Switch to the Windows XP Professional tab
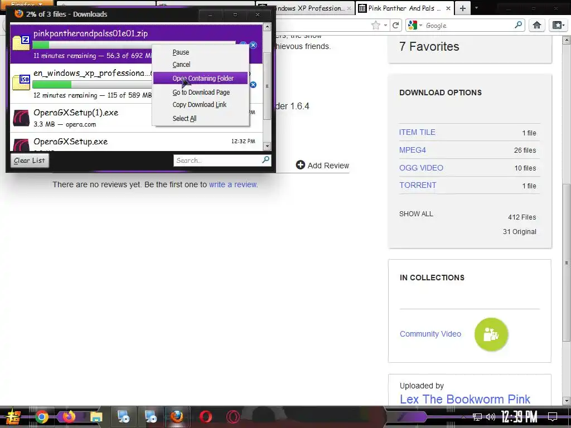 click(x=306, y=8)
